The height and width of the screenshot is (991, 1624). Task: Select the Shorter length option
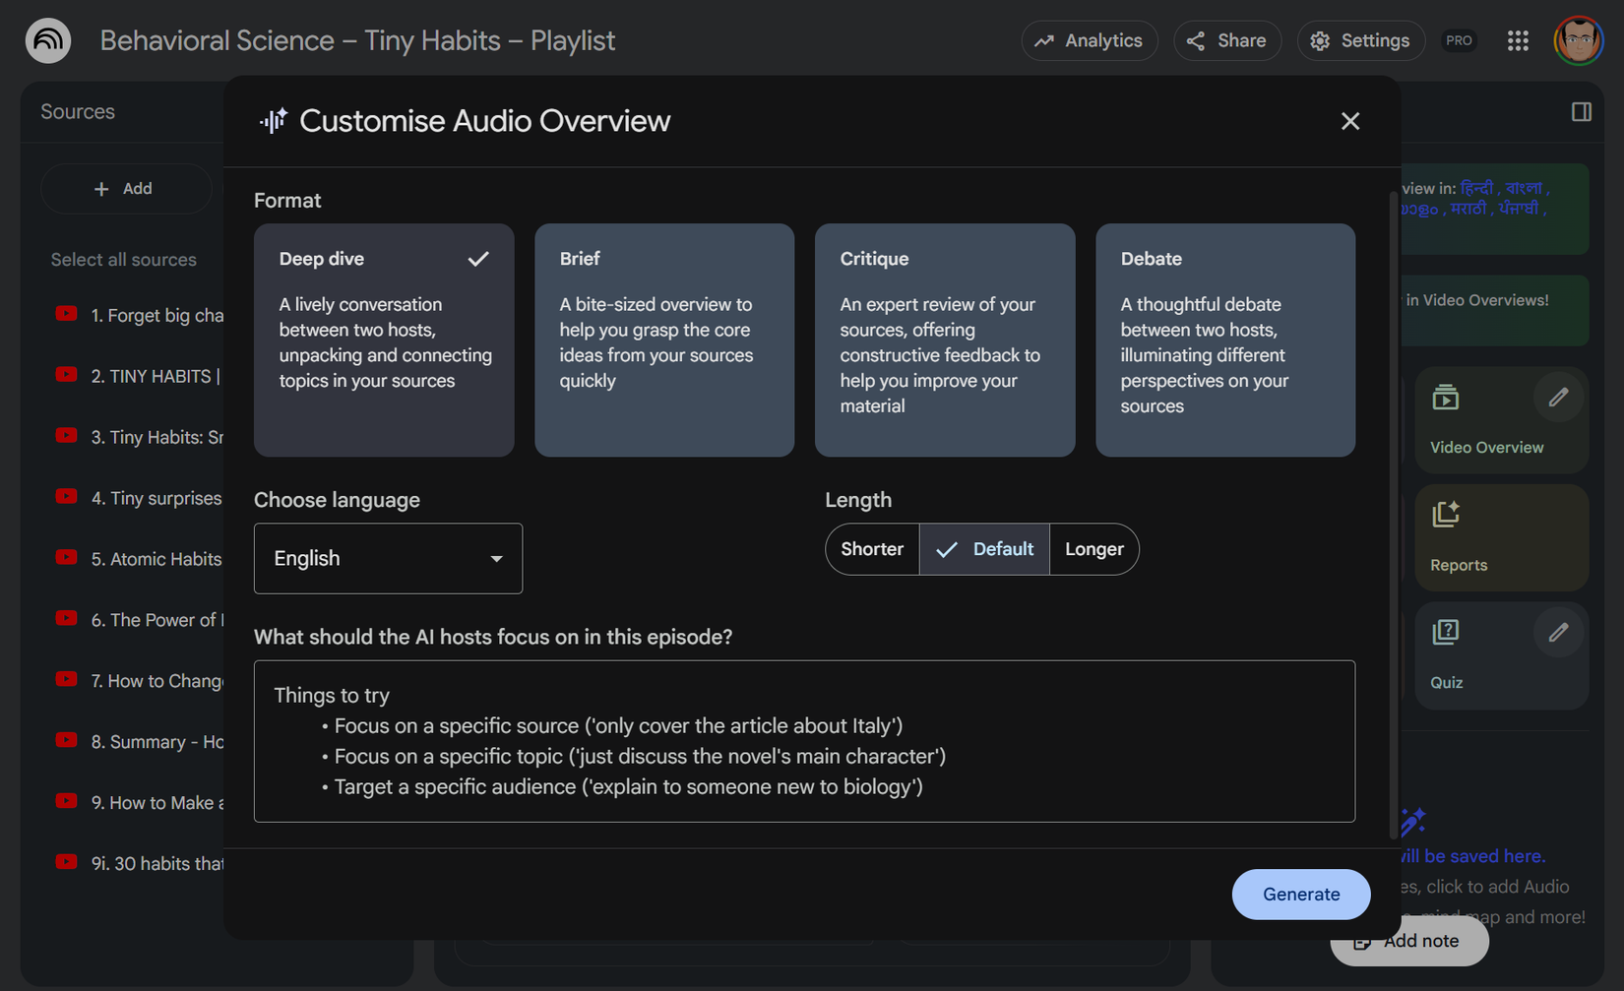pyautogui.click(x=872, y=549)
